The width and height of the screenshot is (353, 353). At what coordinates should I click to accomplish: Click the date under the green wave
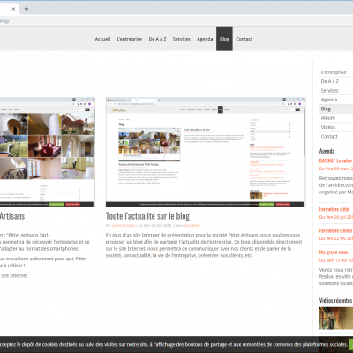click(x=336, y=260)
